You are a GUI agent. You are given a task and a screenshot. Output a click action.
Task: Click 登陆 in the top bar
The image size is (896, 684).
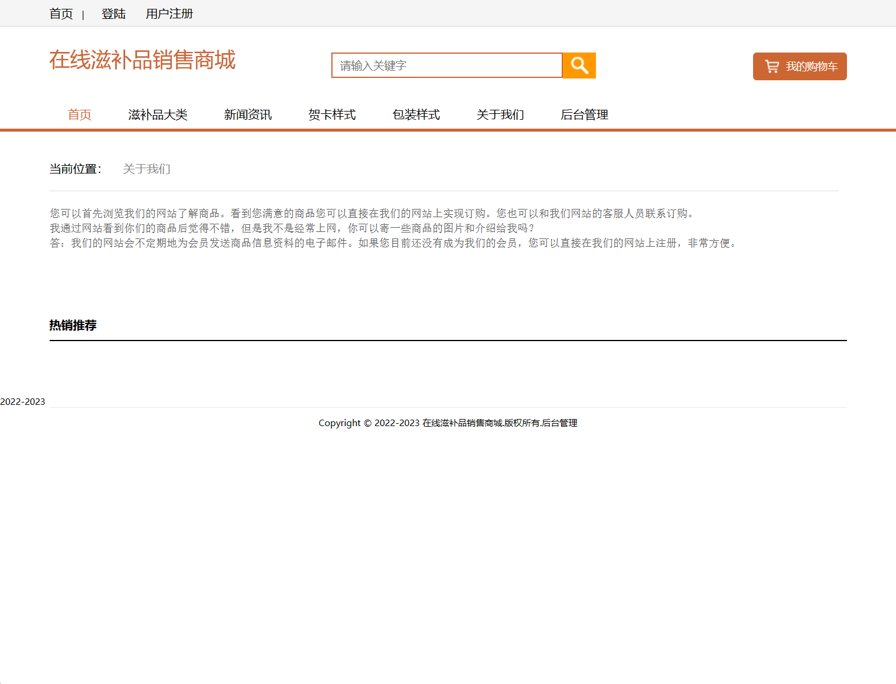113,13
